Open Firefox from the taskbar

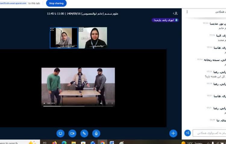point(55,143)
